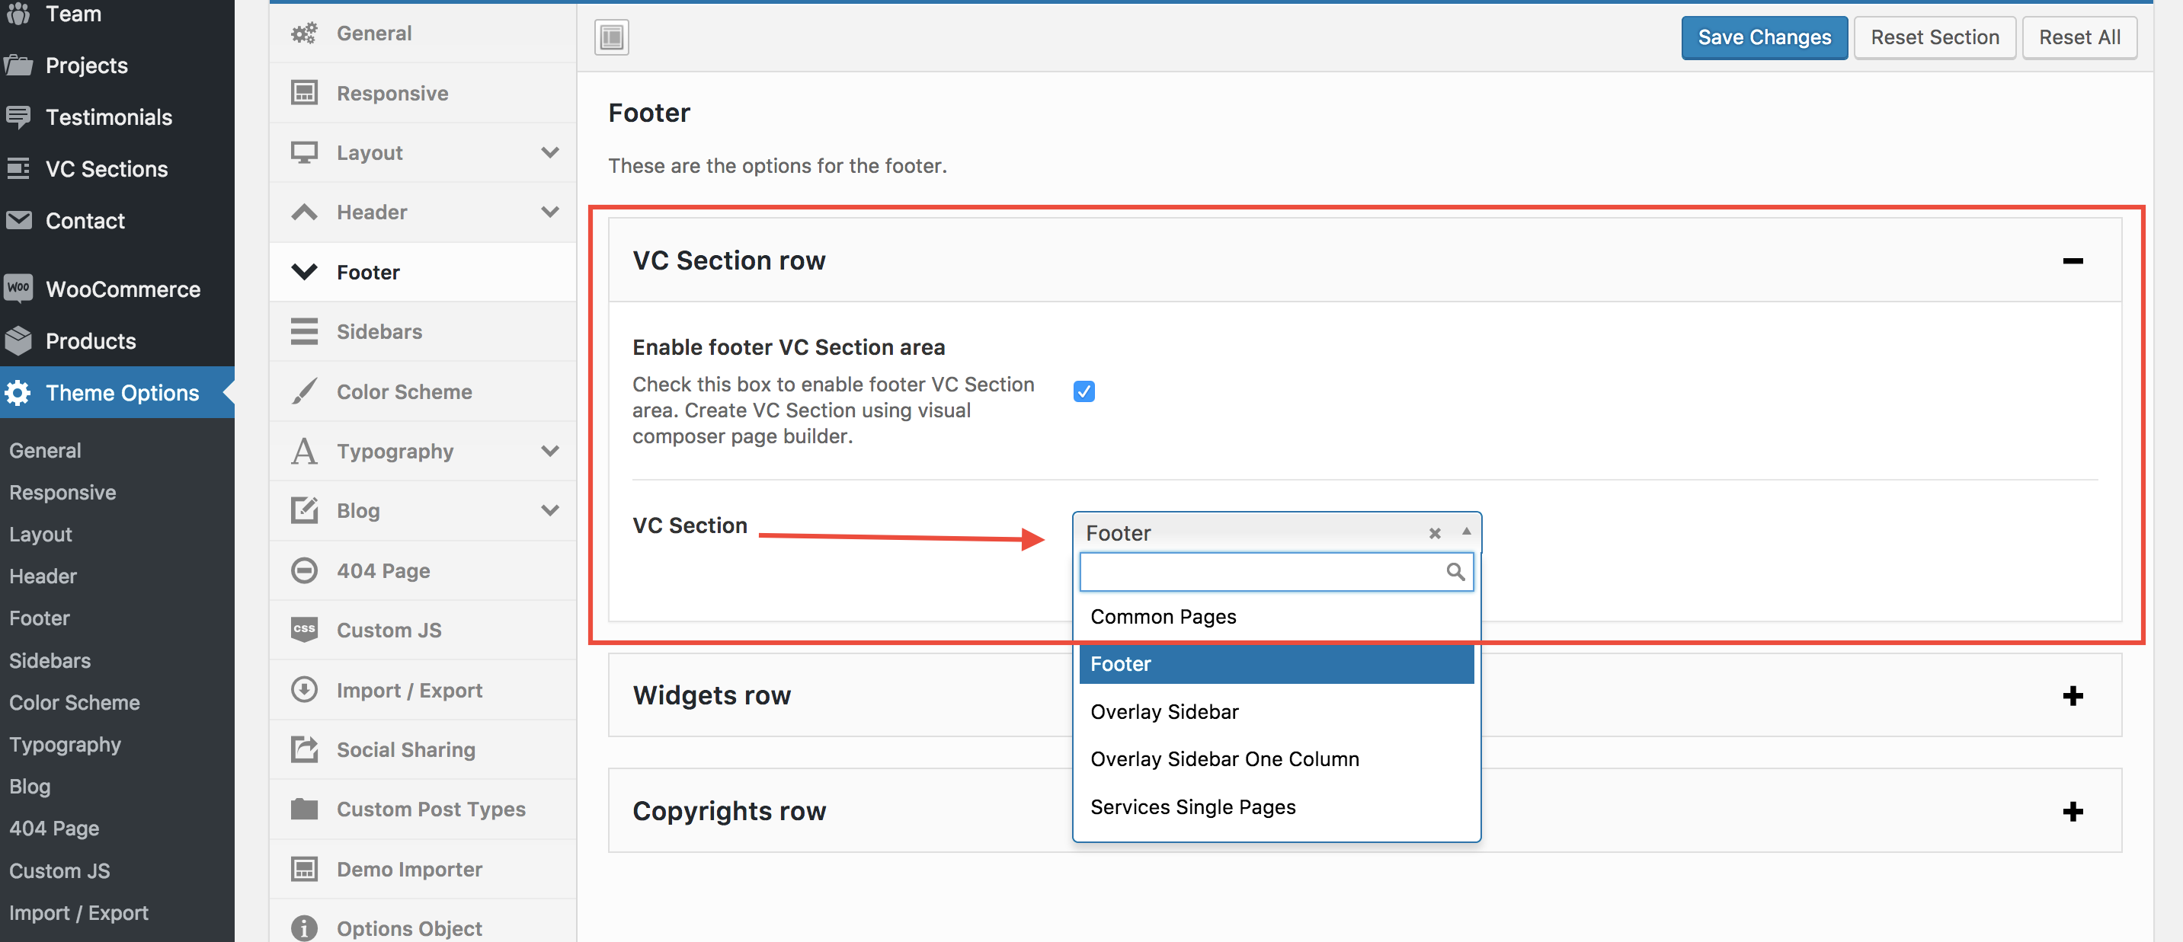Click the expand-all sections icon
This screenshot has height=942, width=2183.
click(611, 37)
